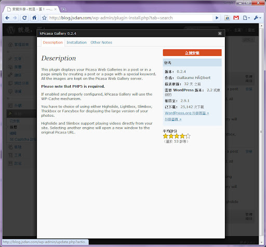266x247 pixels.
Task: Click the WordPress logo in admin header
Action: [11, 30]
